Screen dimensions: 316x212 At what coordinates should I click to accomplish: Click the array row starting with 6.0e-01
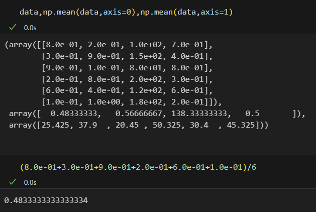(x=127, y=90)
